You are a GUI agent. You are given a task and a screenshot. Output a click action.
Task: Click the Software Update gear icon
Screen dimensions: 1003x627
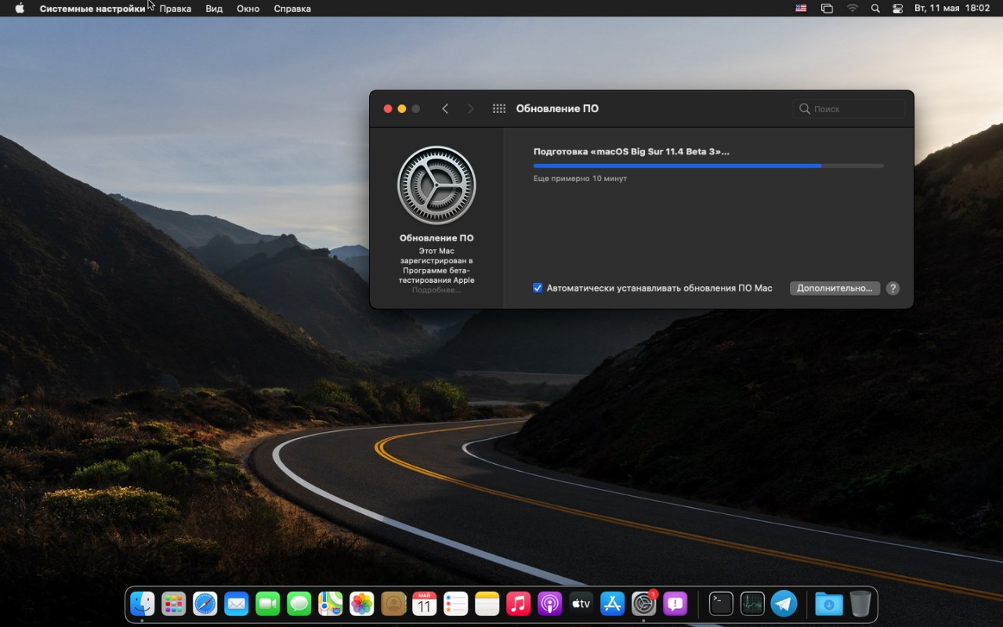coord(436,186)
